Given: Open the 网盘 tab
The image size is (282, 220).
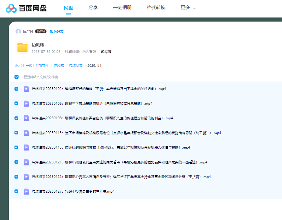Looking at the screenshot, I should coord(69,8).
